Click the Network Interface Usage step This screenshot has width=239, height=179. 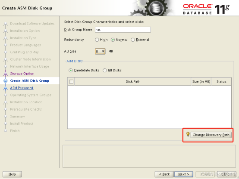point(30,66)
